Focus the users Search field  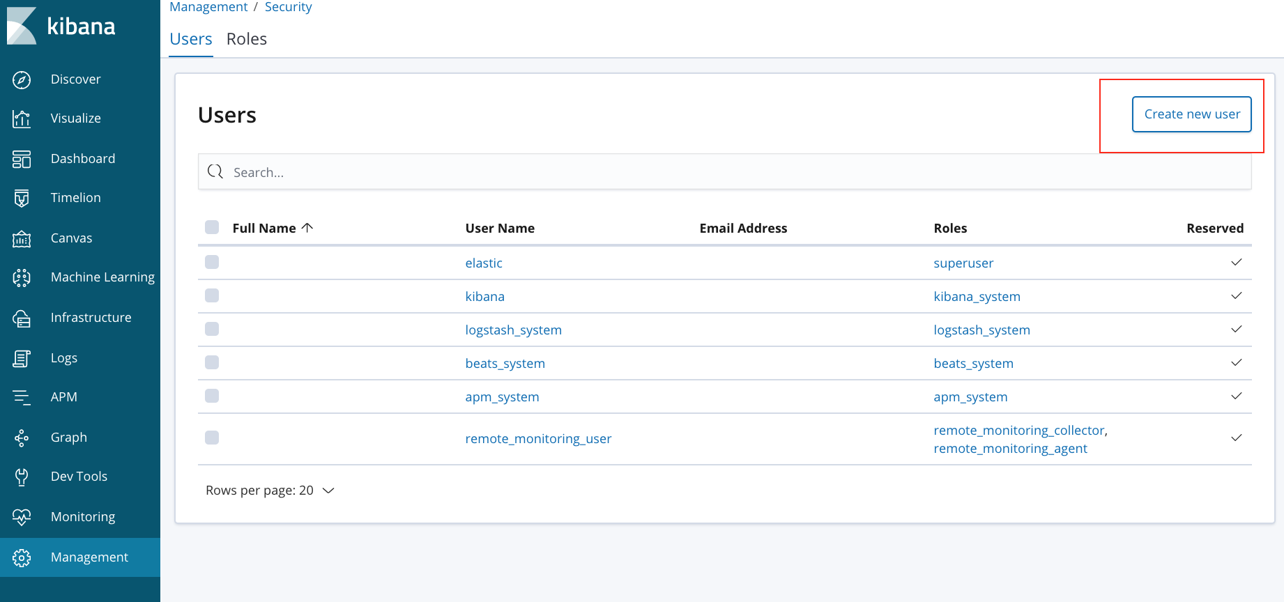click(725, 171)
